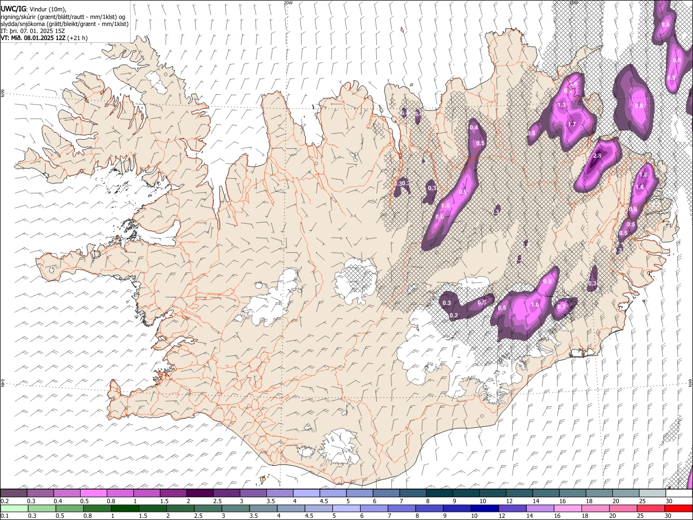The height and width of the screenshot is (520, 693).
Task: Pick the pale green swatch labeled 0.1
Action: 14,509
